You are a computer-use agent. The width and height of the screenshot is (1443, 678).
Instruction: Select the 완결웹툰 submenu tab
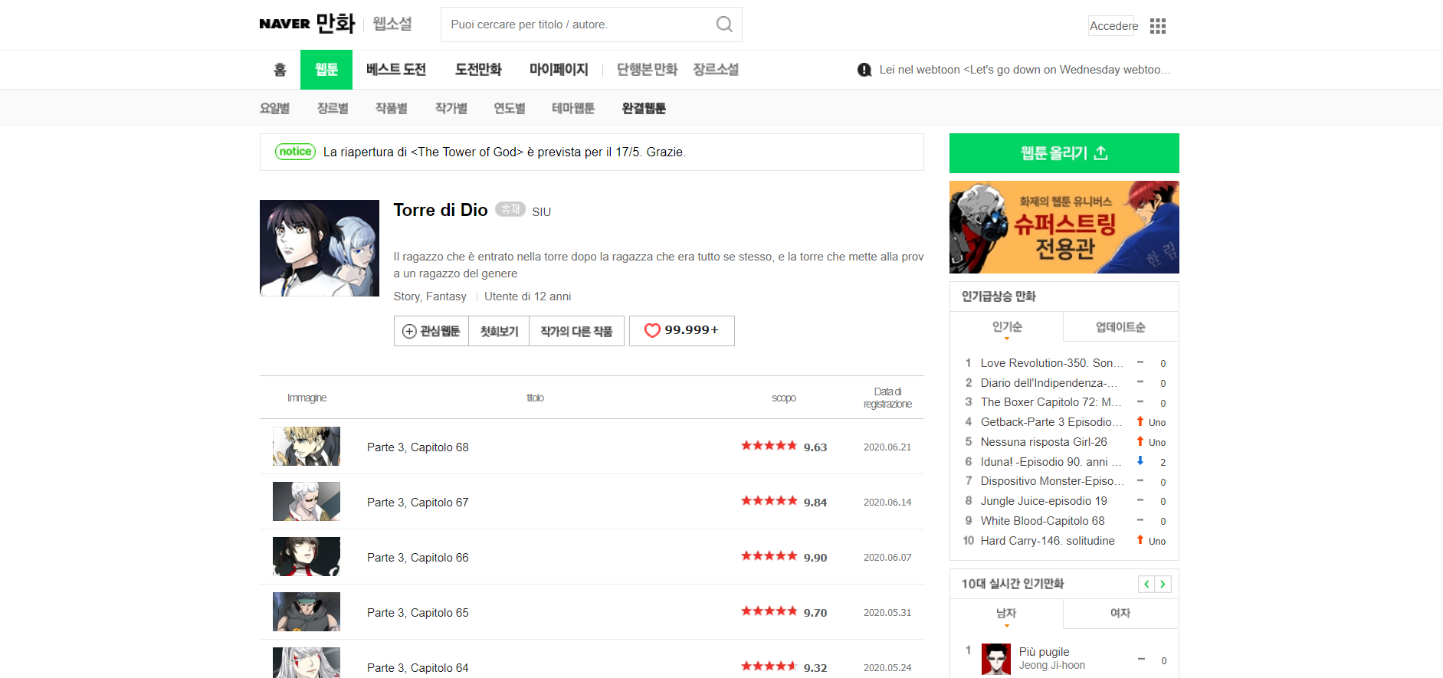[x=644, y=108]
